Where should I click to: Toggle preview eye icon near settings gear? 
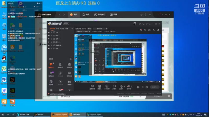click(x=142, y=87)
